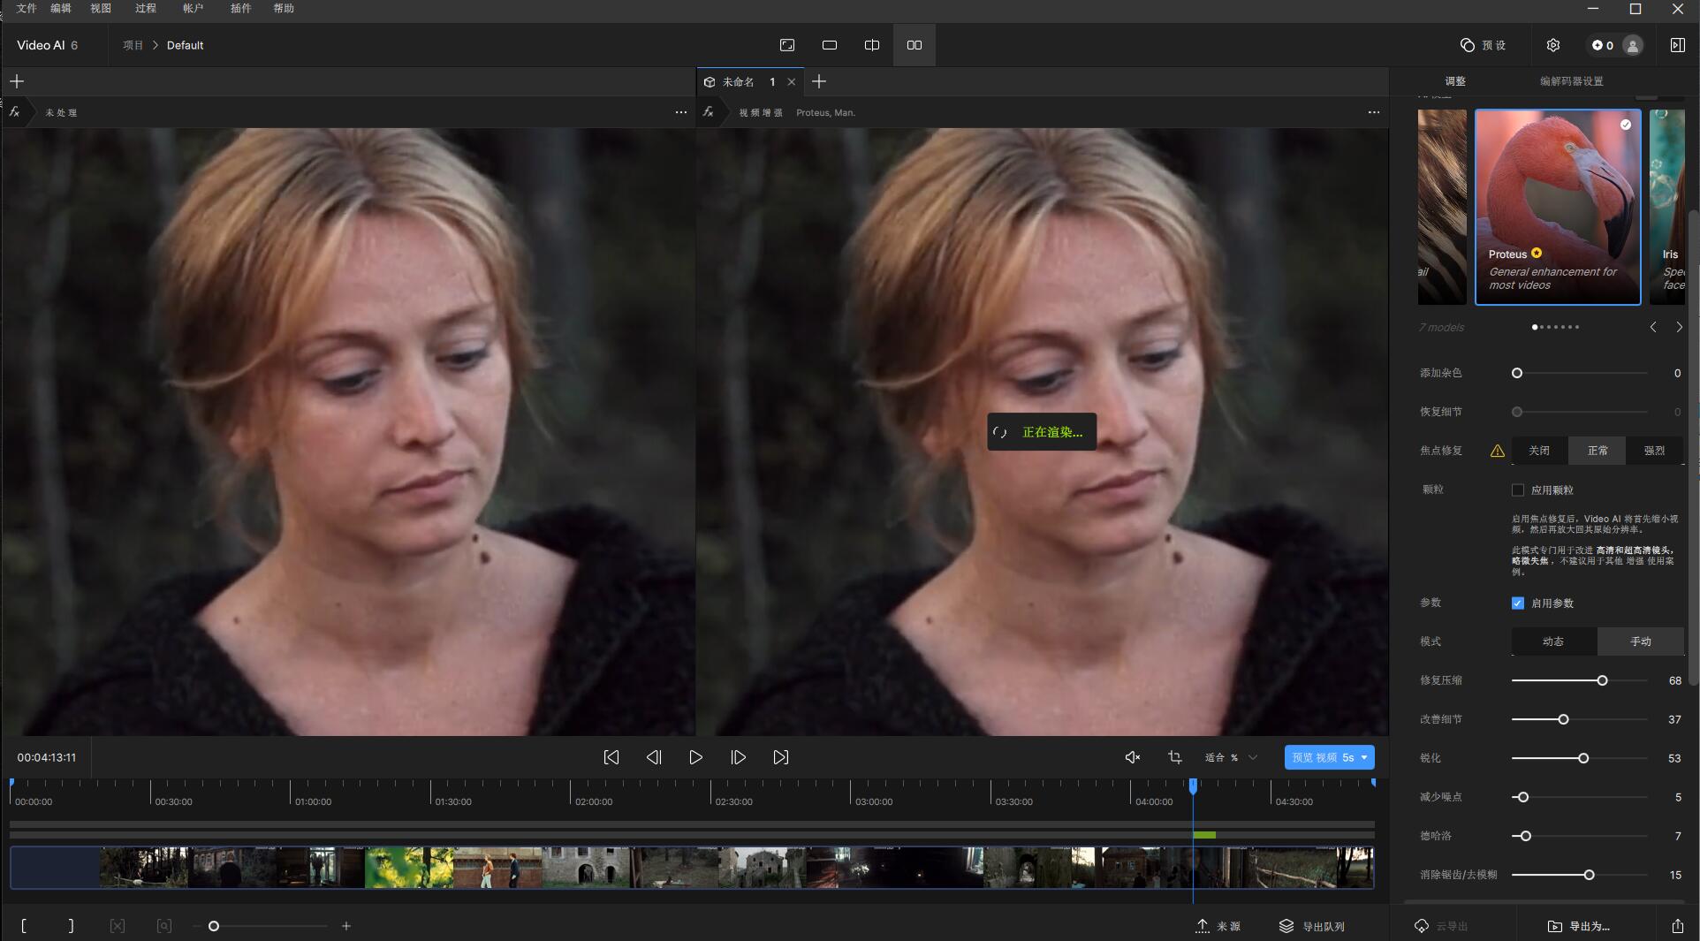This screenshot has width=1700, height=941.
Task: Select the Iris model card
Action: coord(1667,207)
